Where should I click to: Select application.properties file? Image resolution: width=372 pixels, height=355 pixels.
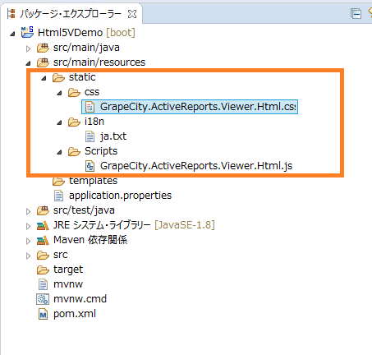(x=120, y=196)
